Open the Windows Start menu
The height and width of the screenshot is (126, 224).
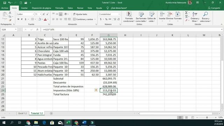(4, 123)
